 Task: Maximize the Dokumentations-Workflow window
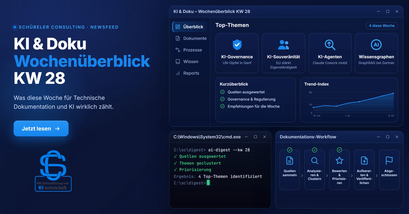point(388,137)
